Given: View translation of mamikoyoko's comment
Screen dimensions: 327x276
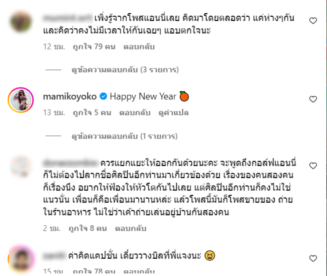Looking at the screenshot, I should [173, 113].
